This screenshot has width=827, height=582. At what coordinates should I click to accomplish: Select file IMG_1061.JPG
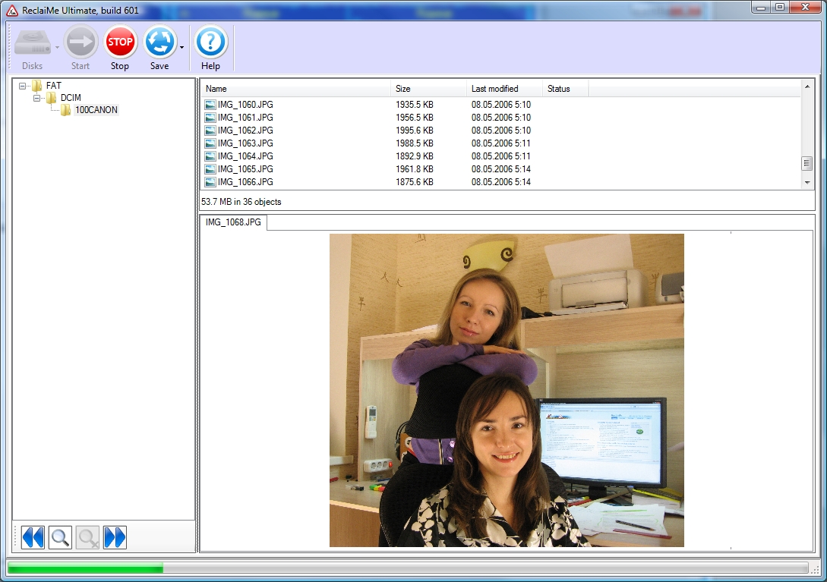245,118
